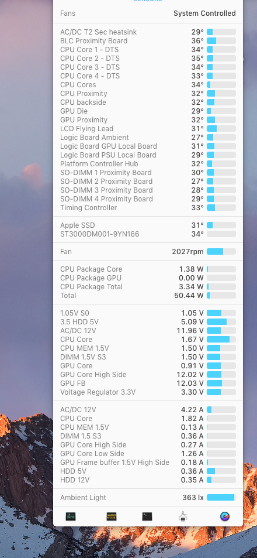The width and height of the screenshot is (257, 558).
Task: Select the ST3000DM001-9YN166 drive row
Action: pyautogui.click(x=148, y=234)
